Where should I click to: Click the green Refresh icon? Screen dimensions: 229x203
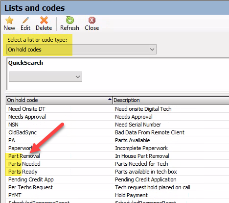(x=70, y=20)
